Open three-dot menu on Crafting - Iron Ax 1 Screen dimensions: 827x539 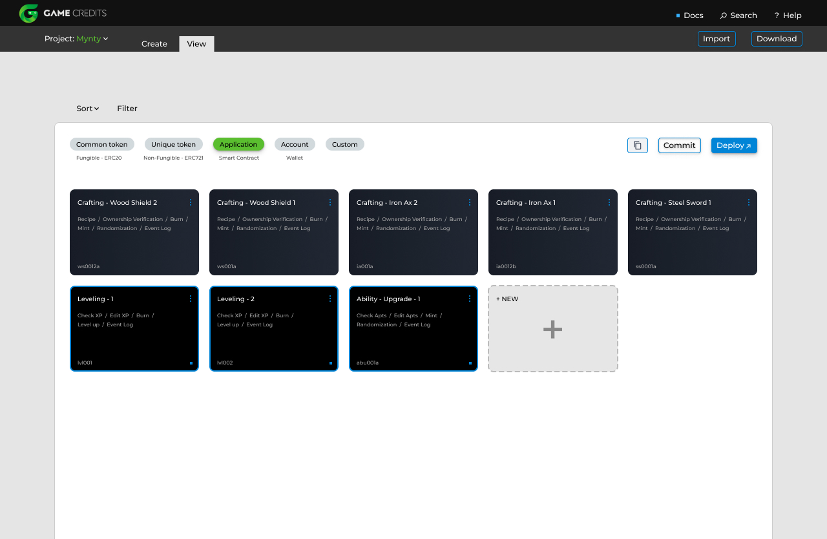pos(609,202)
